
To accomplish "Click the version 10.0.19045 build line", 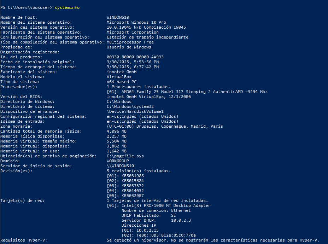I will pyautogui.click(x=146, y=28).
